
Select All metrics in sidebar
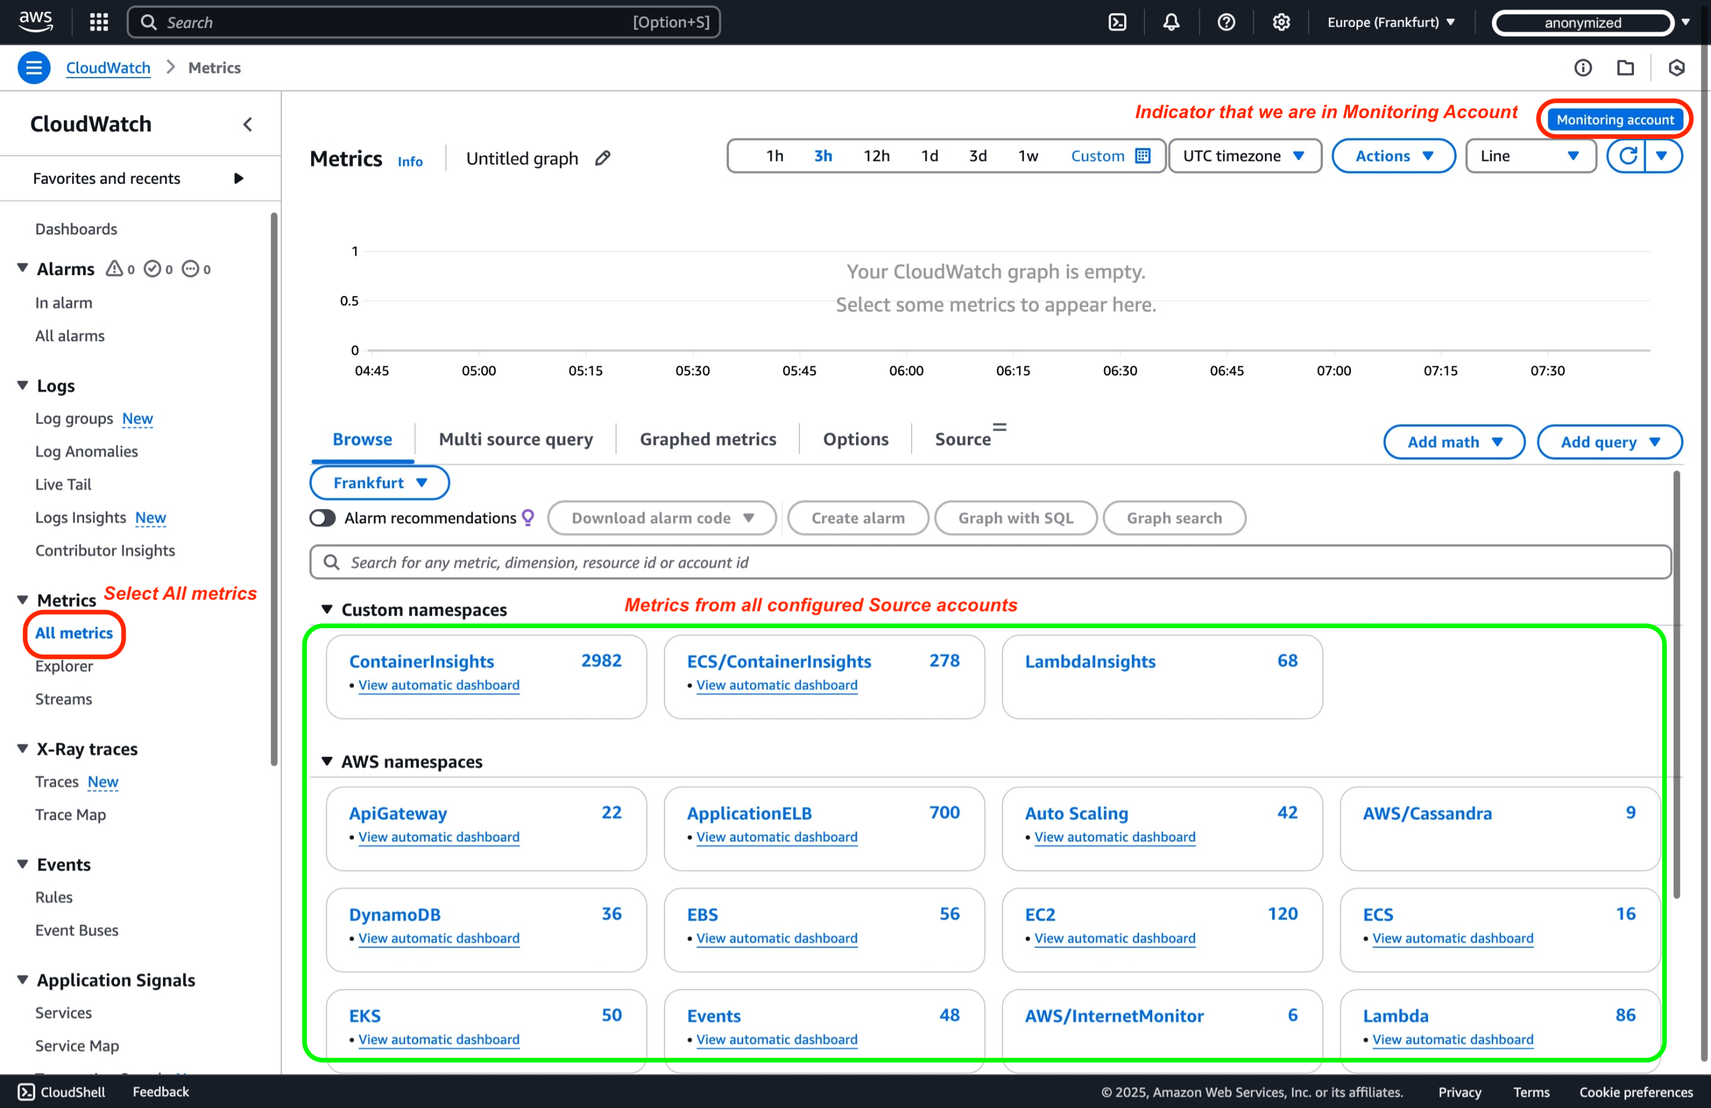[x=74, y=633]
